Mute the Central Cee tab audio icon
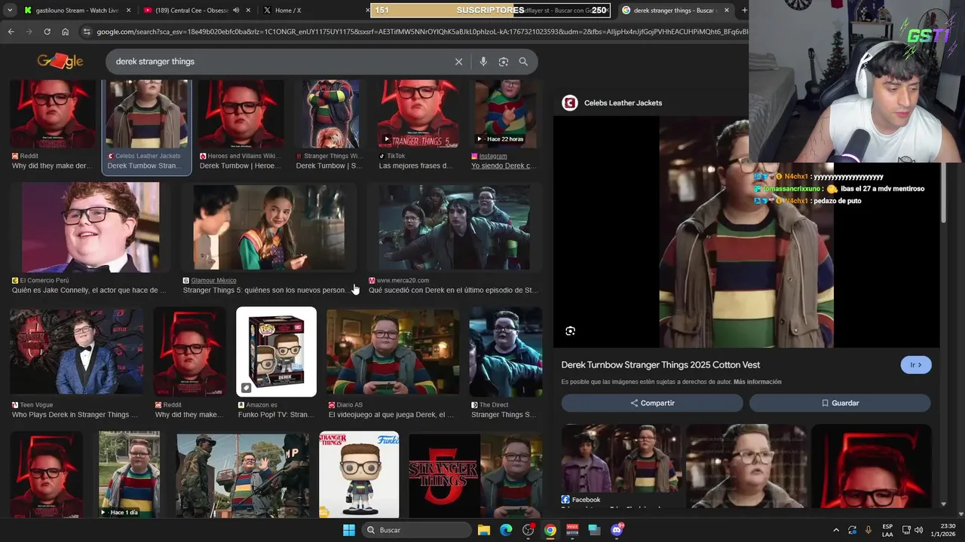Screen dimensions: 965x542 236,10
